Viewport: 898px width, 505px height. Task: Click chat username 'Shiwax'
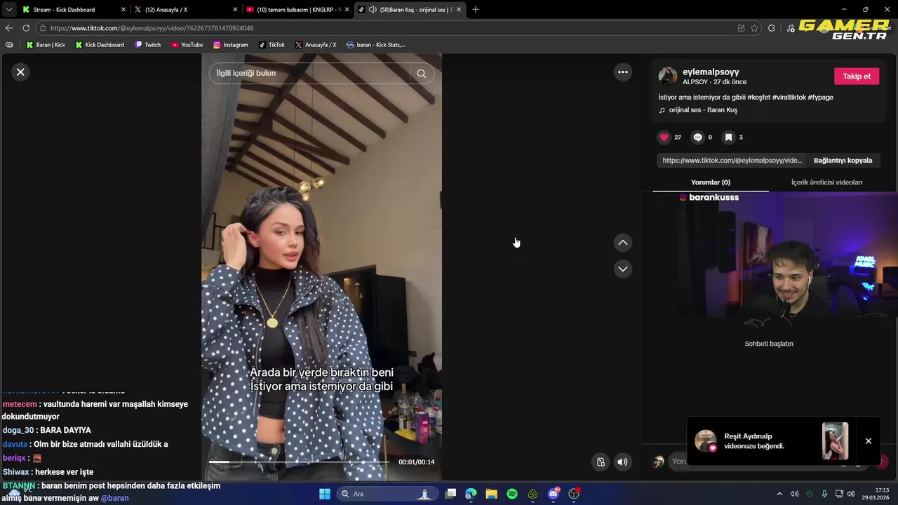15,472
